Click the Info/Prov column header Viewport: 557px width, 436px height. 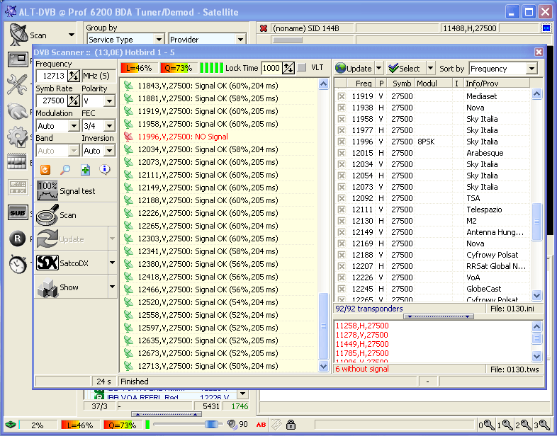click(497, 84)
